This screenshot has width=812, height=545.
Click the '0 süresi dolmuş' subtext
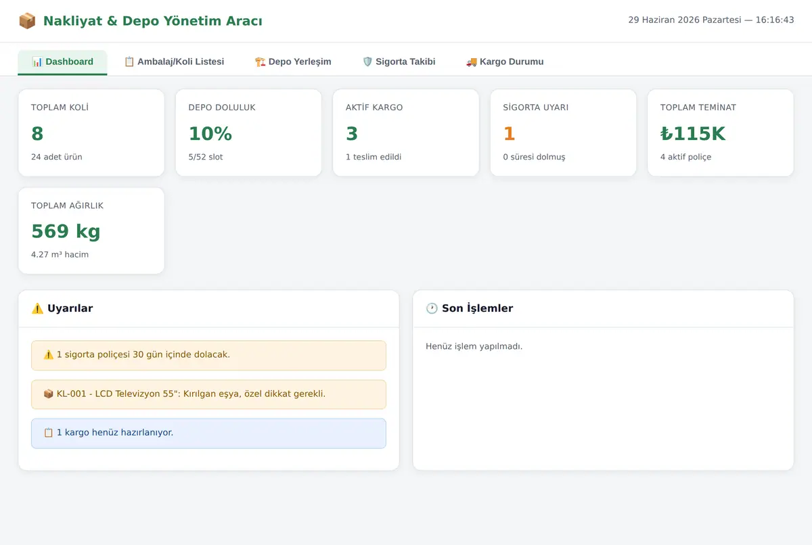(x=534, y=157)
